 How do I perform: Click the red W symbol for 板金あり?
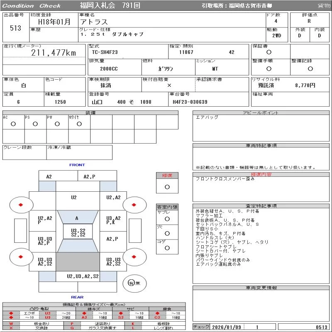[x=11, y=323]
